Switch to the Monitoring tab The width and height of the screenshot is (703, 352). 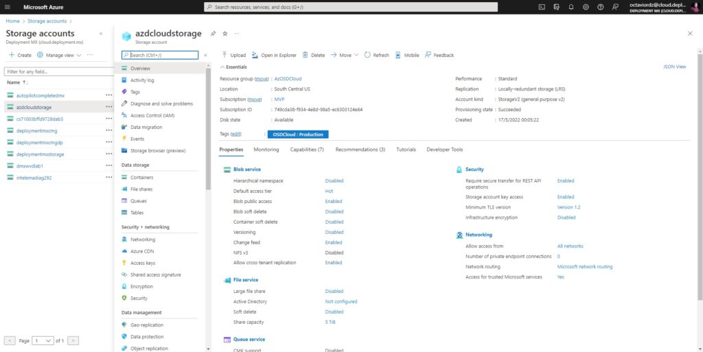(x=266, y=150)
